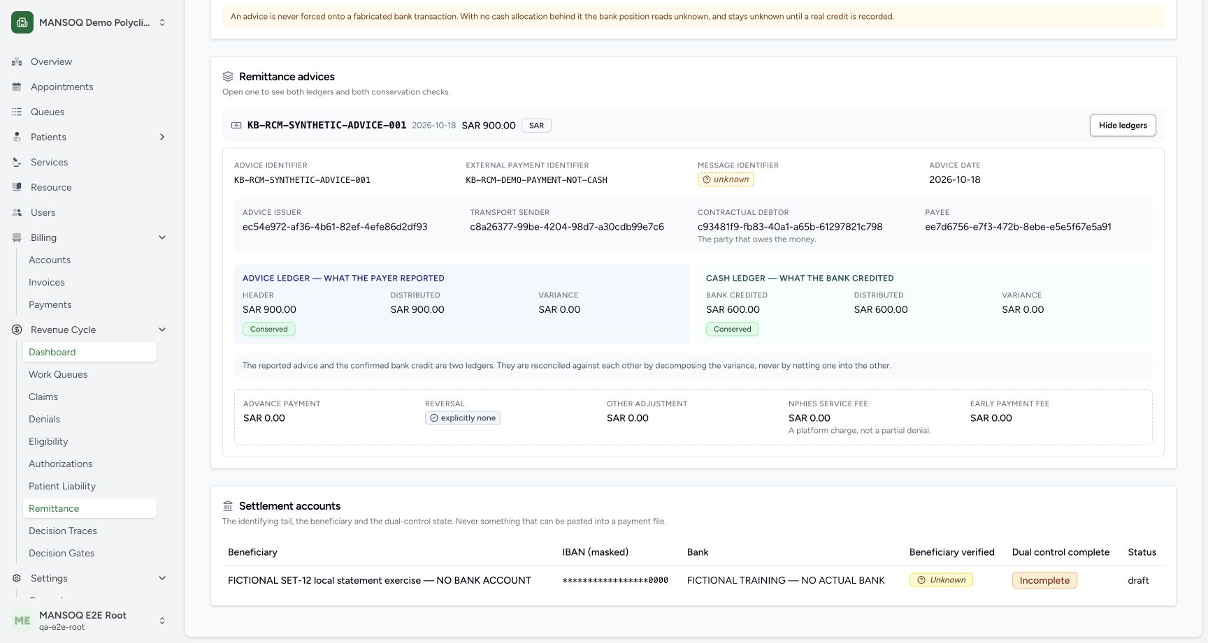Select the Remittance menu item
Viewport: 1208px width, 643px height.
89,508
